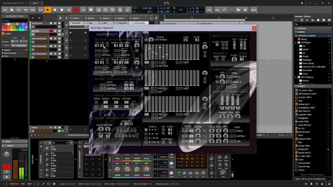Viewport: 333px width, 187px height.
Task: Click the Hyperion scale knob
Action: 151,39
